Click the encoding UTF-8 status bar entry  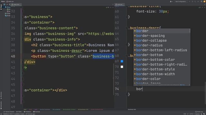click(191, 114)
